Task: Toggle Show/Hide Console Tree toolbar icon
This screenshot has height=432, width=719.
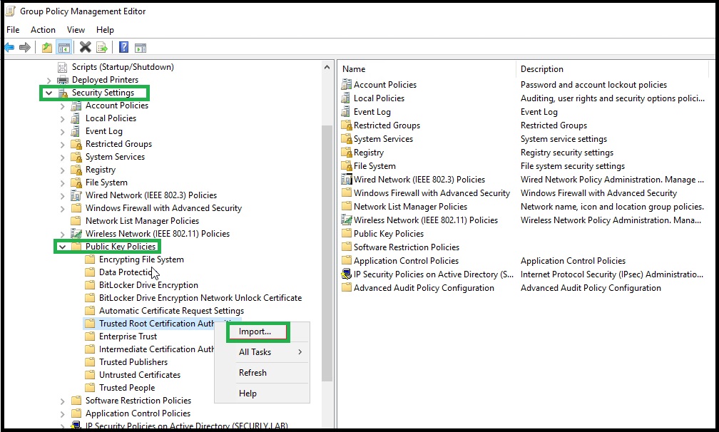Action: (63, 48)
